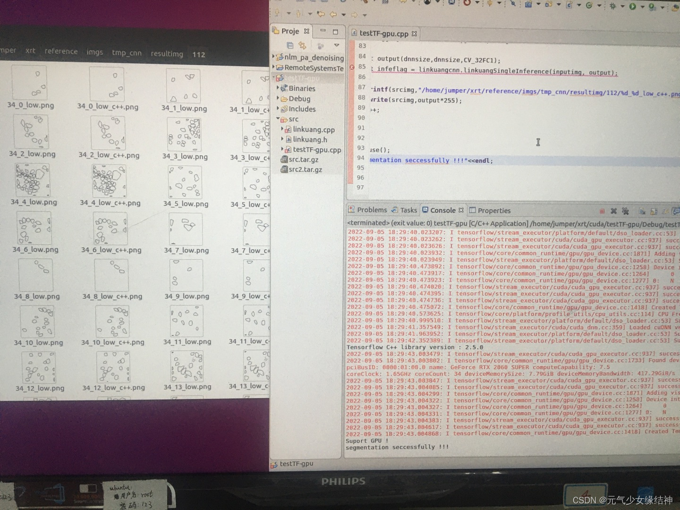Click the New C/C++ wizard icon on the toolbar
This screenshot has height=510, width=680.
[x=528, y=5]
